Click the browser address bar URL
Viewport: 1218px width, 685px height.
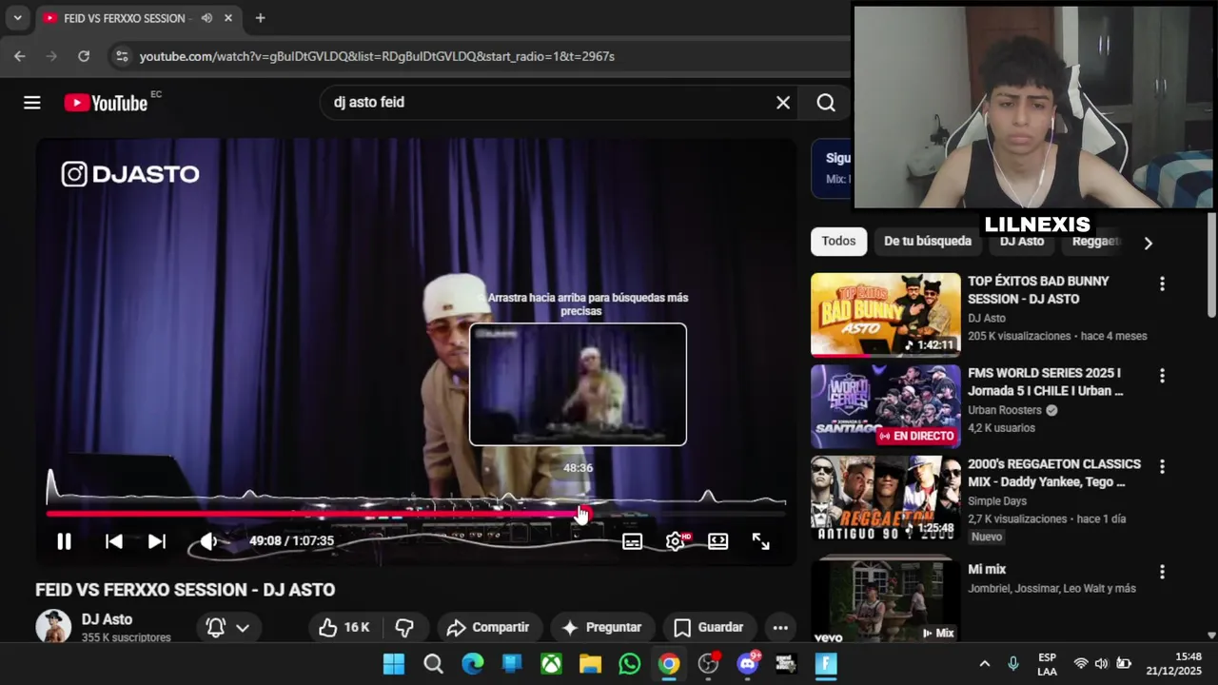click(x=377, y=56)
